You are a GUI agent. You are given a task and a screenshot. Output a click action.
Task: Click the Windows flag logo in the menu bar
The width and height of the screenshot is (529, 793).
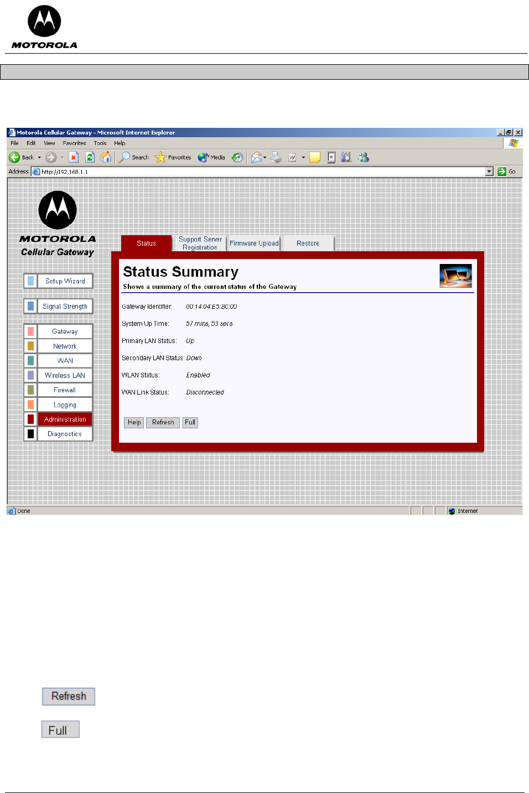point(513,143)
